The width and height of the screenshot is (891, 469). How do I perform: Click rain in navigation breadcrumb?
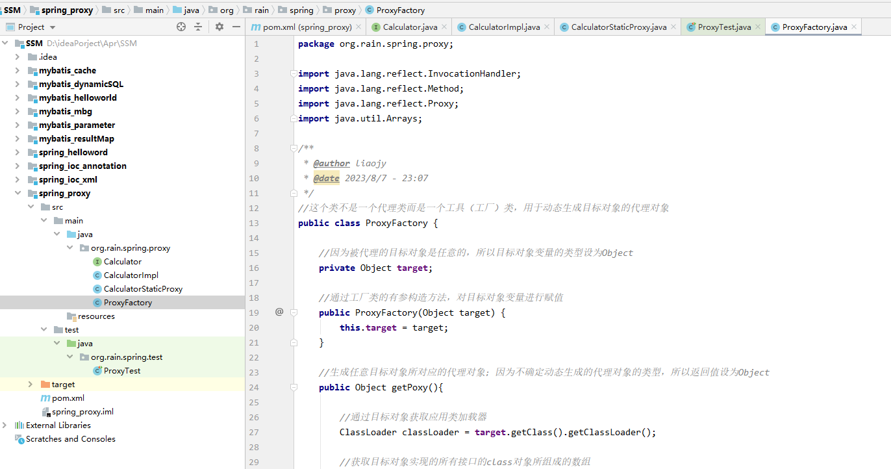[x=256, y=10]
